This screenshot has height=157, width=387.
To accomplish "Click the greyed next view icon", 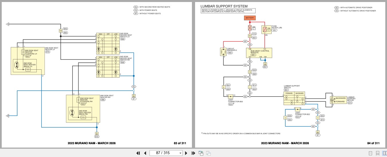I will pyautogui.click(x=208, y=153).
